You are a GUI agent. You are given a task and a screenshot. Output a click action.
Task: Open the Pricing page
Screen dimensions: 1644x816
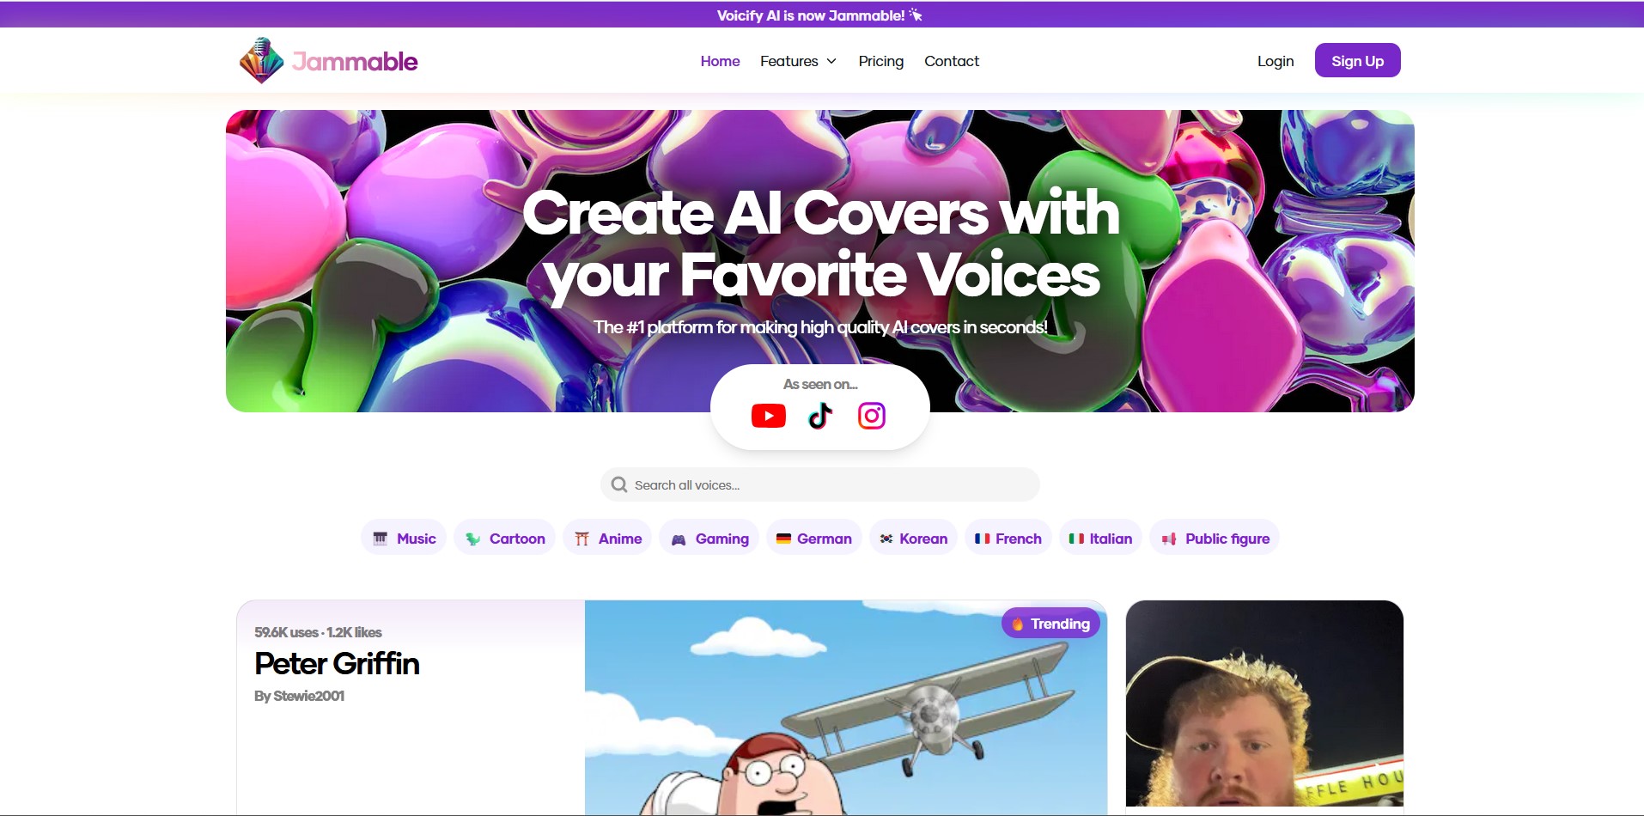coord(880,61)
